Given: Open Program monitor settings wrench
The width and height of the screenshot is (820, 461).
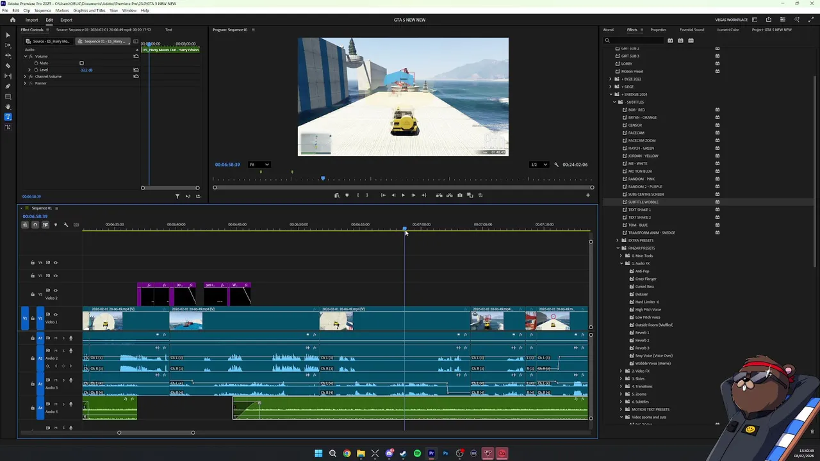Looking at the screenshot, I should (556, 165).
